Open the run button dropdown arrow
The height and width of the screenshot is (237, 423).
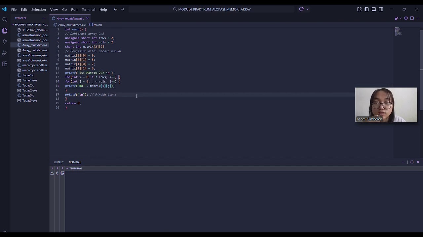click(400, 18)
